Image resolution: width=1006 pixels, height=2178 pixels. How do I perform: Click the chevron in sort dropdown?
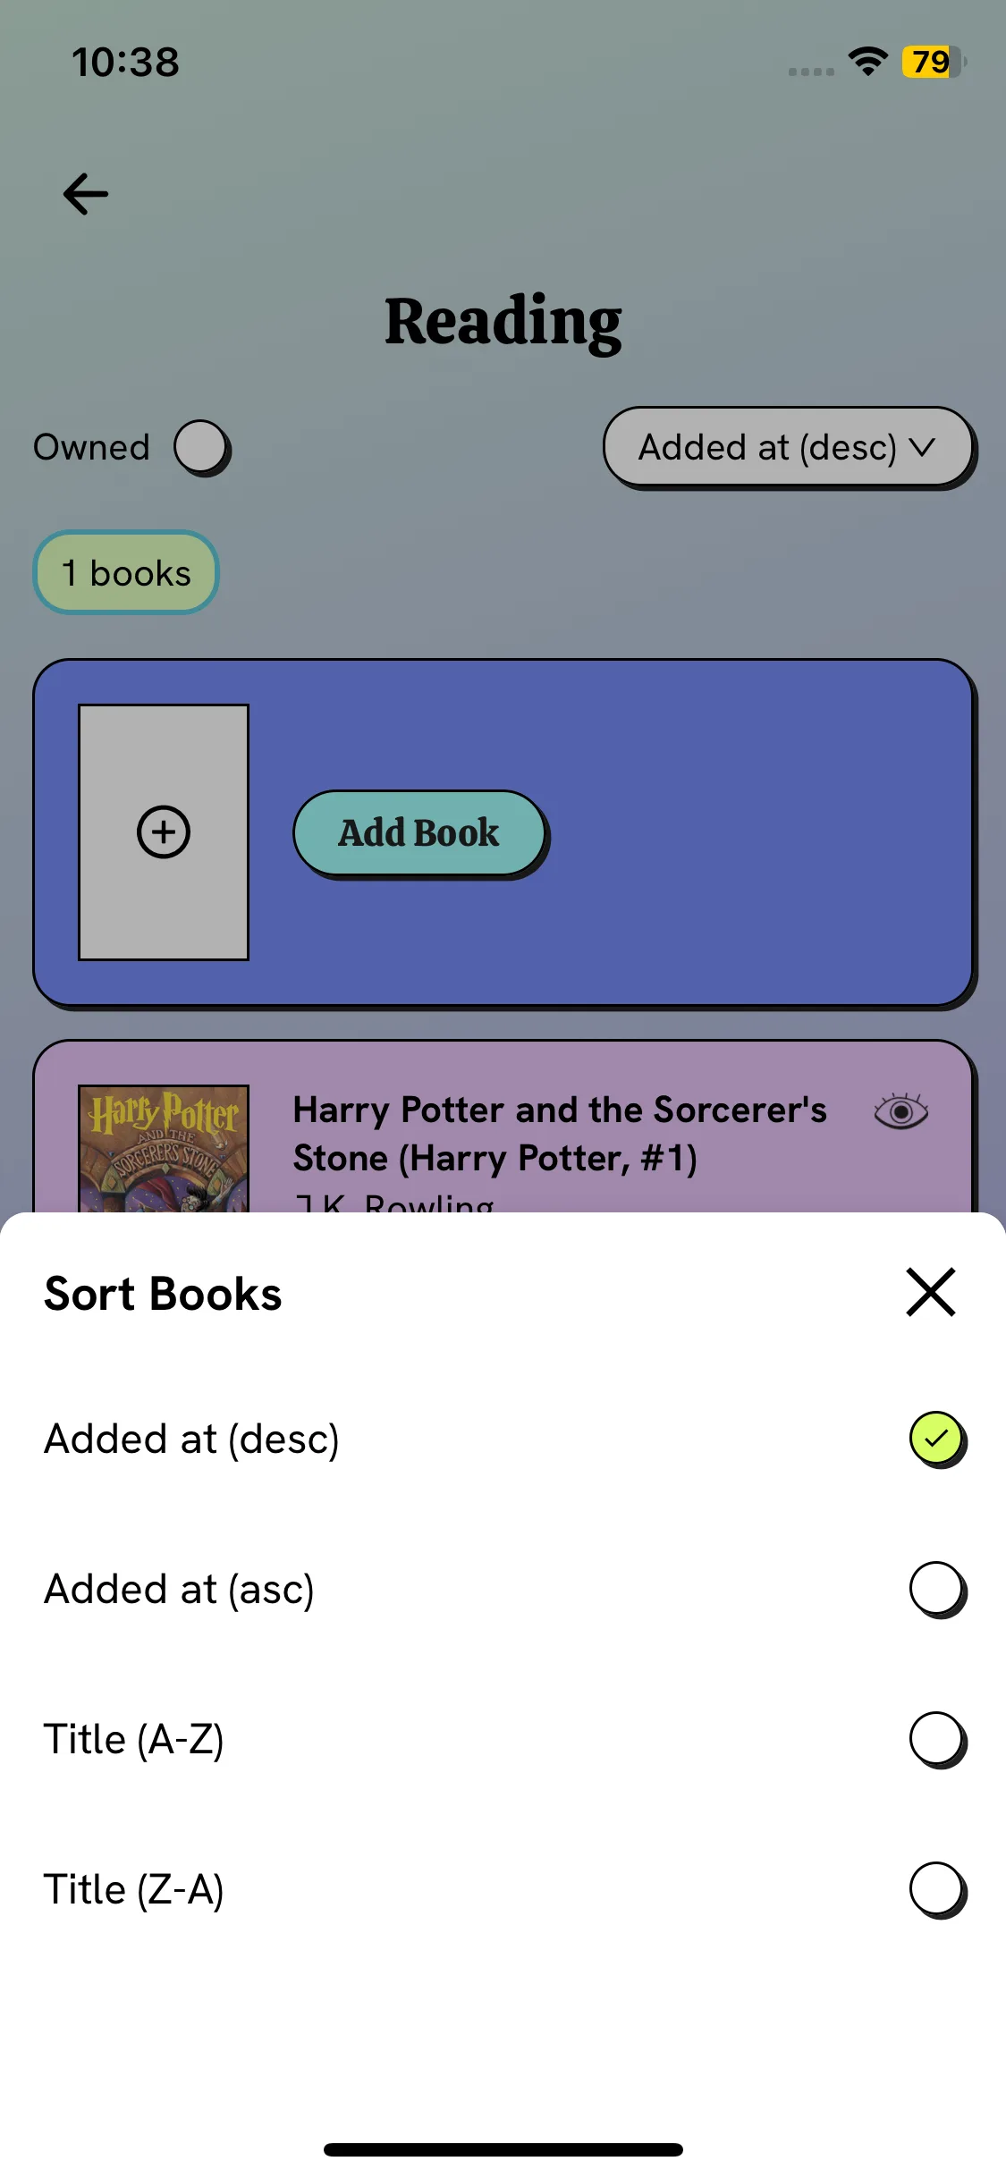point(922,447)
